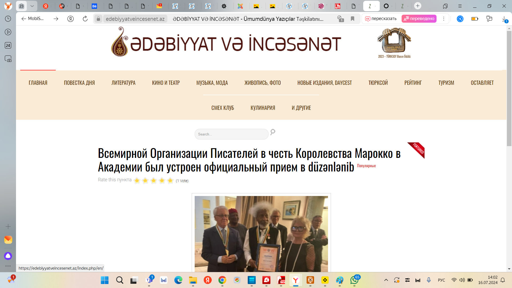The image size is (512, 288).
Task: Click the bookmark icon in the address bar
Action: [353, 19]
